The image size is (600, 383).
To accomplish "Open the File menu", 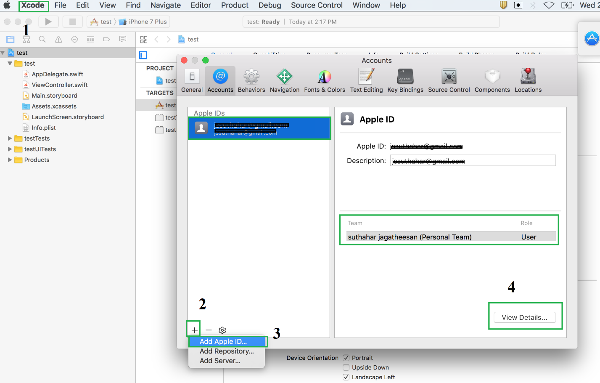I will click(x=61, y=5).
